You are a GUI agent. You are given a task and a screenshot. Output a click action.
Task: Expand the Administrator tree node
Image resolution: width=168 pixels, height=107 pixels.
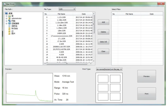click(x=7, y=19)
